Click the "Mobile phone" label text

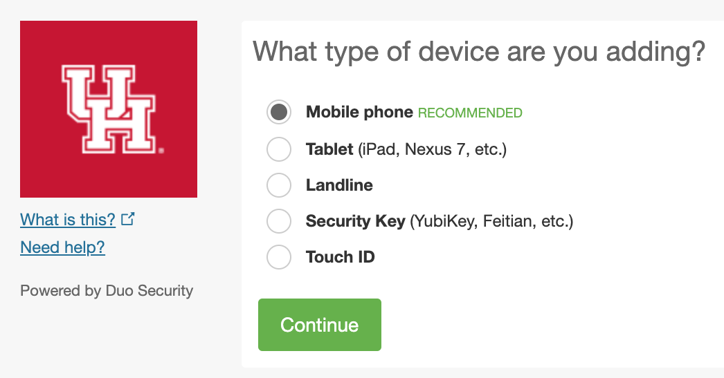point(360,112)
